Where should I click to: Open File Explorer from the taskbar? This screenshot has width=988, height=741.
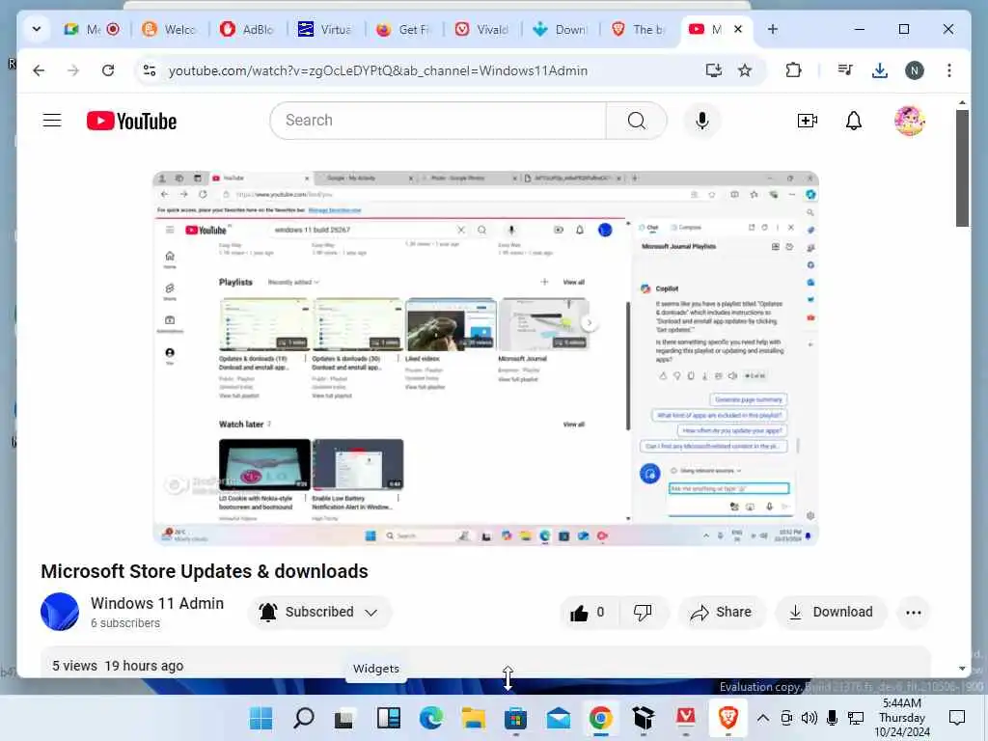tap(473, 718)
